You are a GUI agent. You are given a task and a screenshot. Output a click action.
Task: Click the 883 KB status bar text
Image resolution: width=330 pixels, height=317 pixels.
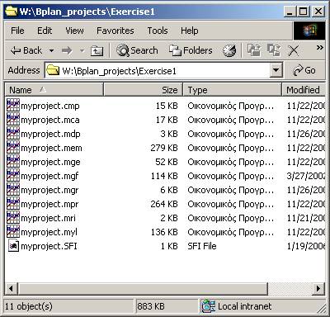click(x=151, y=306)
